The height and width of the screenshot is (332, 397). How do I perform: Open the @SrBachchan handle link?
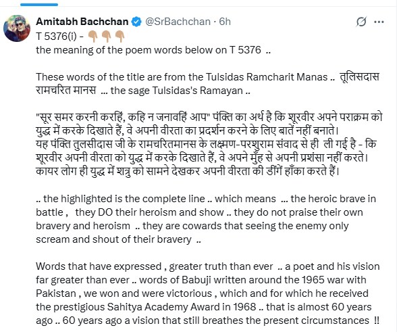pos(178,22)
